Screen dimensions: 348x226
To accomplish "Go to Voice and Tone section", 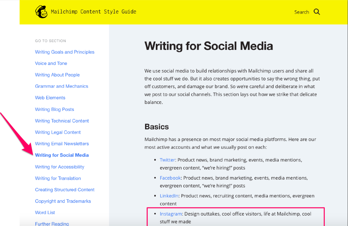I will [51, 63].
